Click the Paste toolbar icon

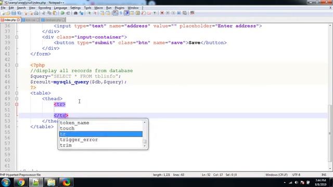tap(55, 13)
